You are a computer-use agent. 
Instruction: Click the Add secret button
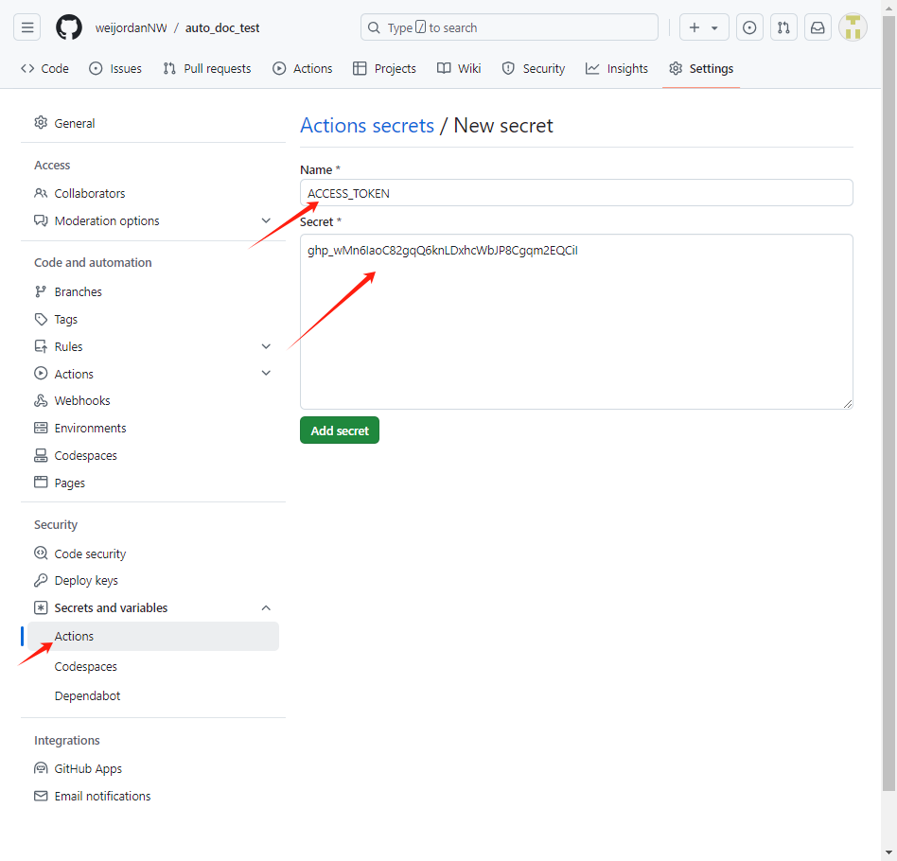(340, 430)
